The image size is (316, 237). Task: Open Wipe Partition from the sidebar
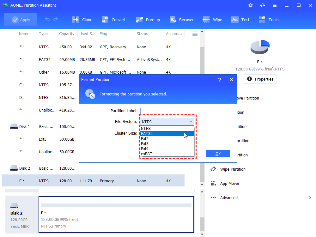click(232, 169)
